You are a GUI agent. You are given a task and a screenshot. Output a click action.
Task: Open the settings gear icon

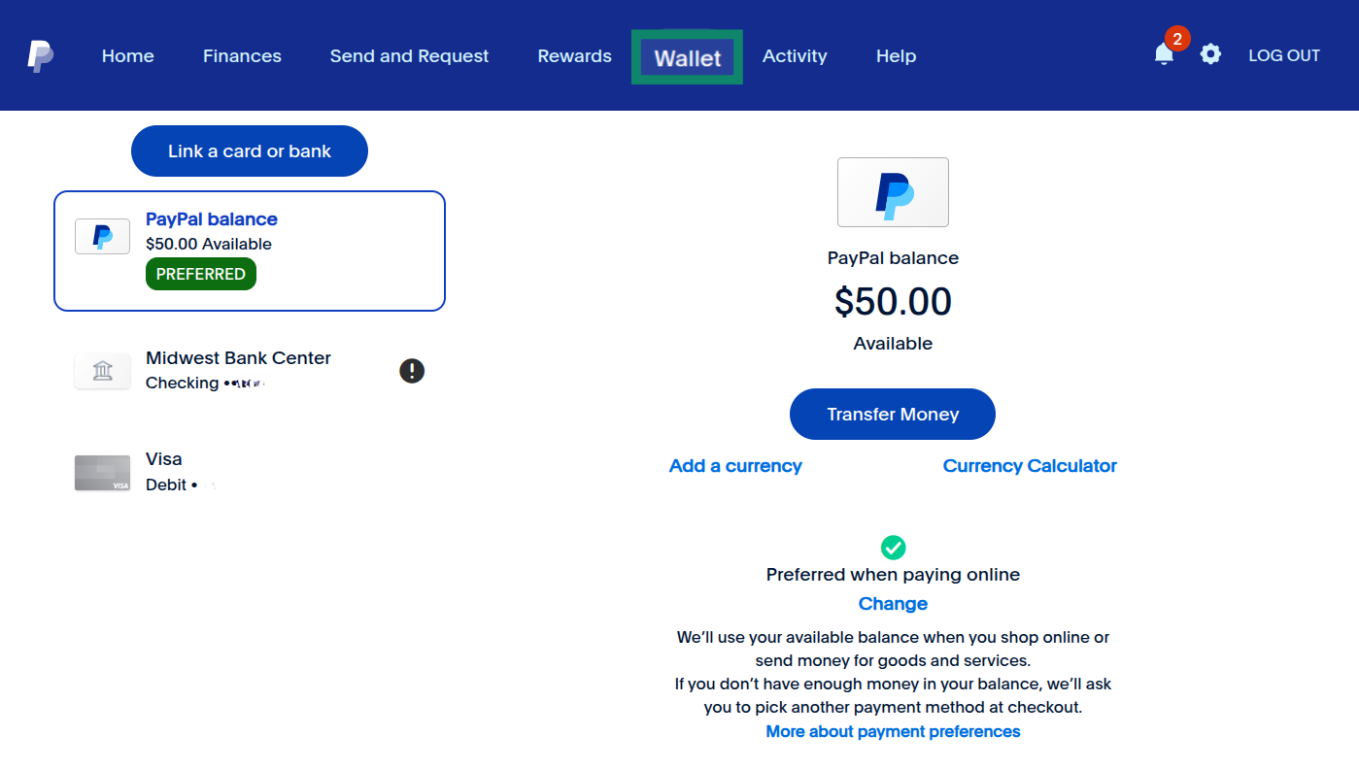[1210, 54]
